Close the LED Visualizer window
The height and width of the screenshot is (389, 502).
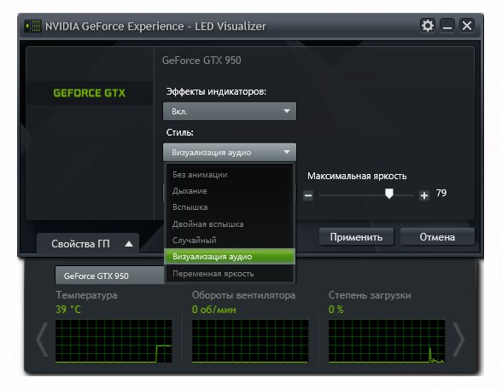click(467, 26)
